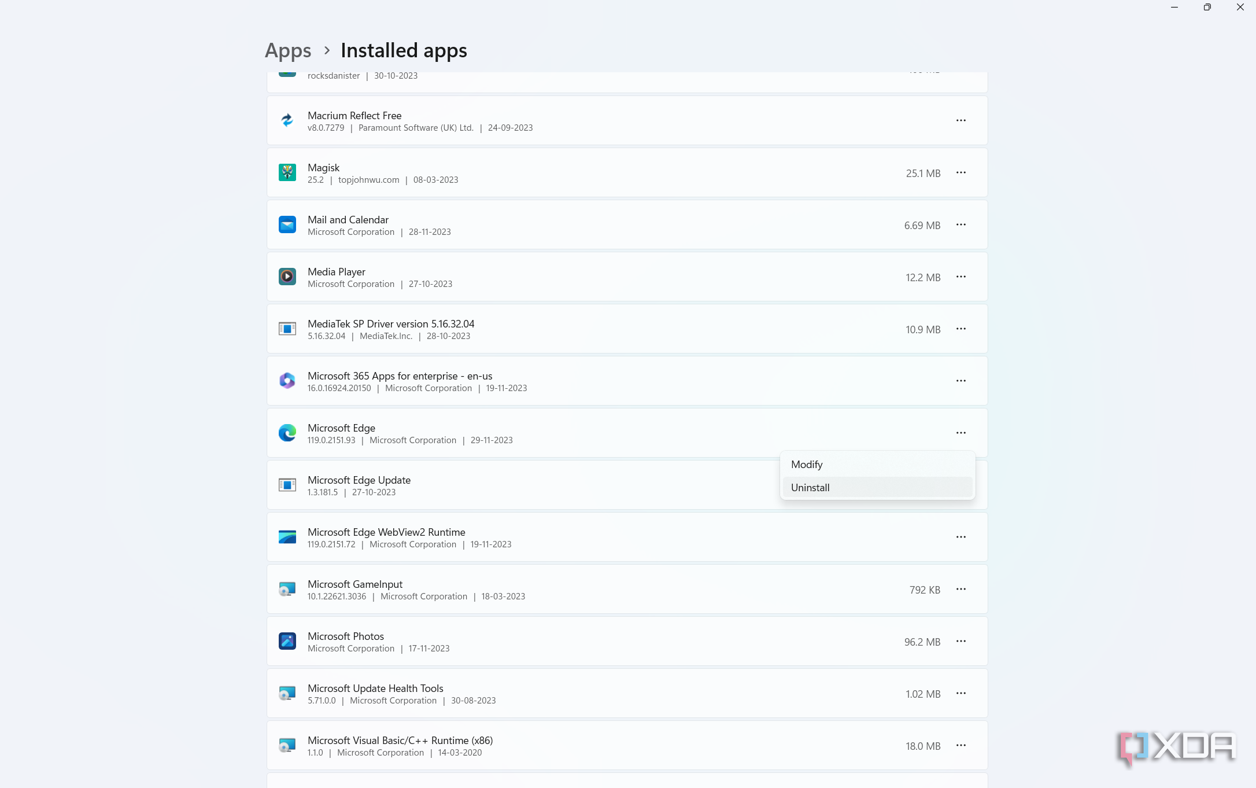1256x788 pixels.
Task: Click the Microsoft Update Health Tools icon
Action: coord(287,693)
